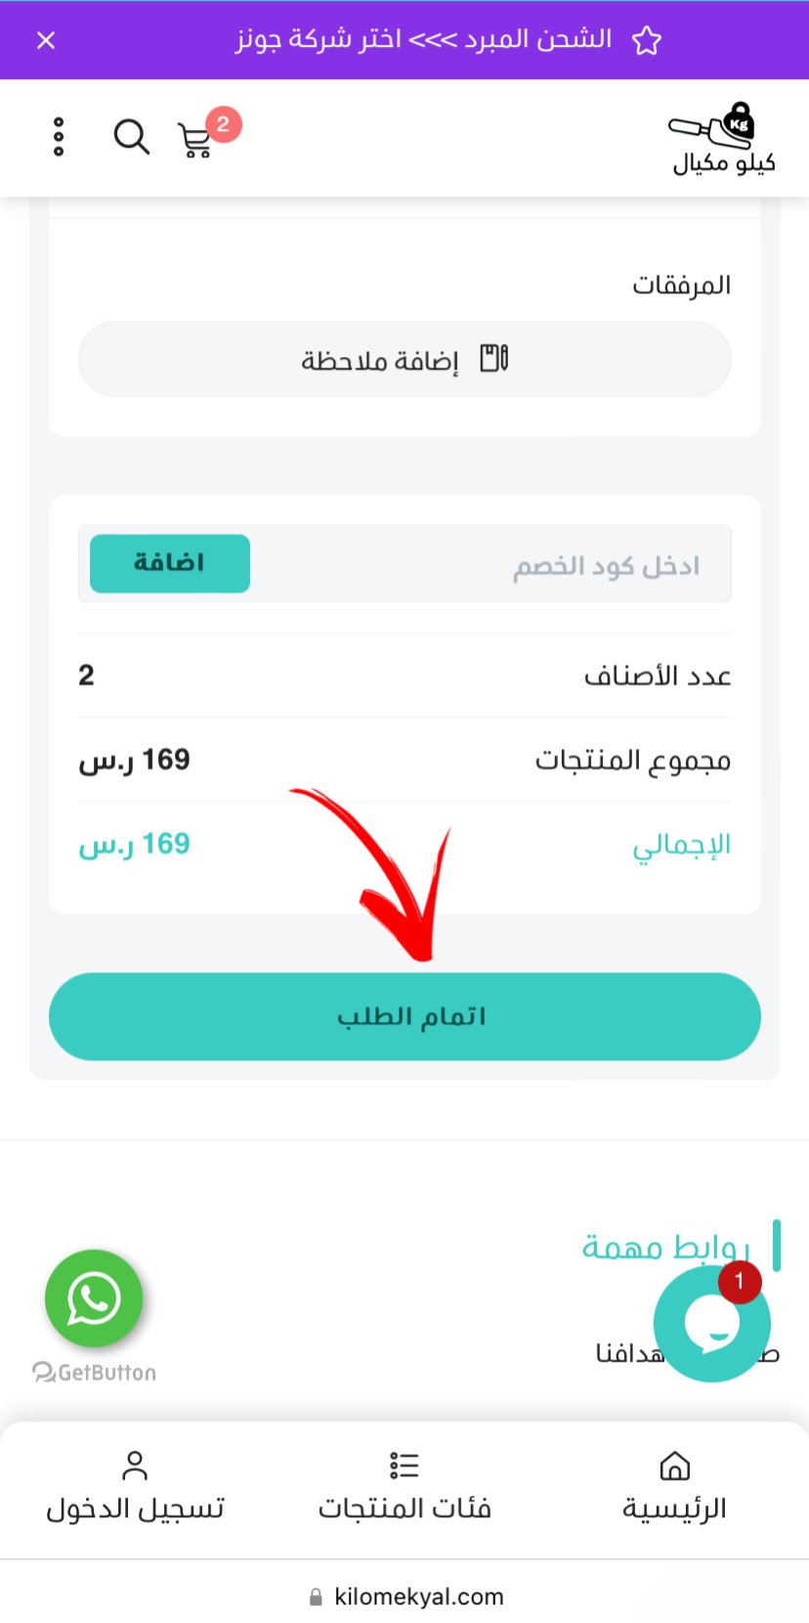Click the روابط مهمة section heading
Viewport: 809px width, 1623px height.
[665, 1247]
